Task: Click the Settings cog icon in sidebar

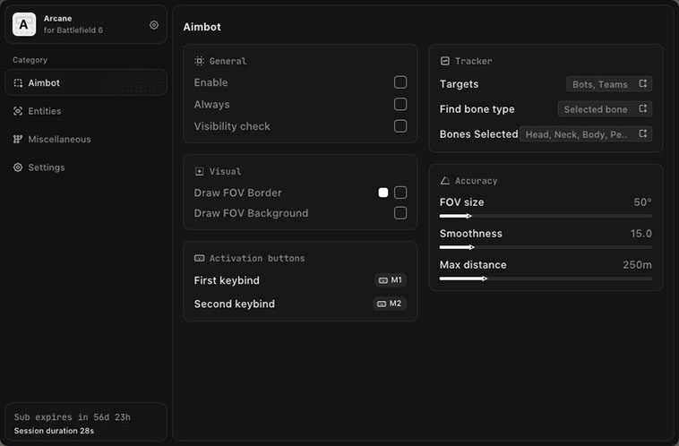Action: (18, 167)
